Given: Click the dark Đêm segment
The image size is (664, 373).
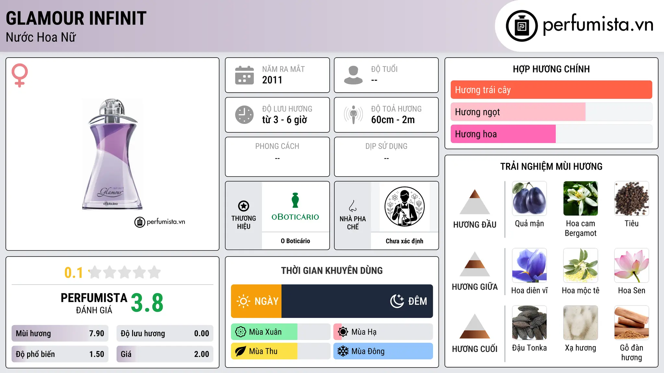Looking at the screenshot, I should click(357, 301).
